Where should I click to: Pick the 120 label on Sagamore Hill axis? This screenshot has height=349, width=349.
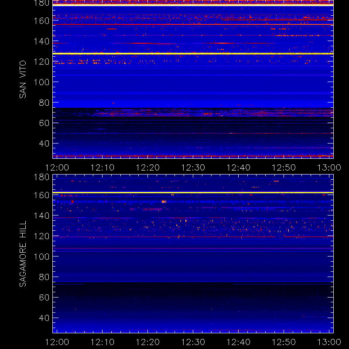(x=41, y=236)
